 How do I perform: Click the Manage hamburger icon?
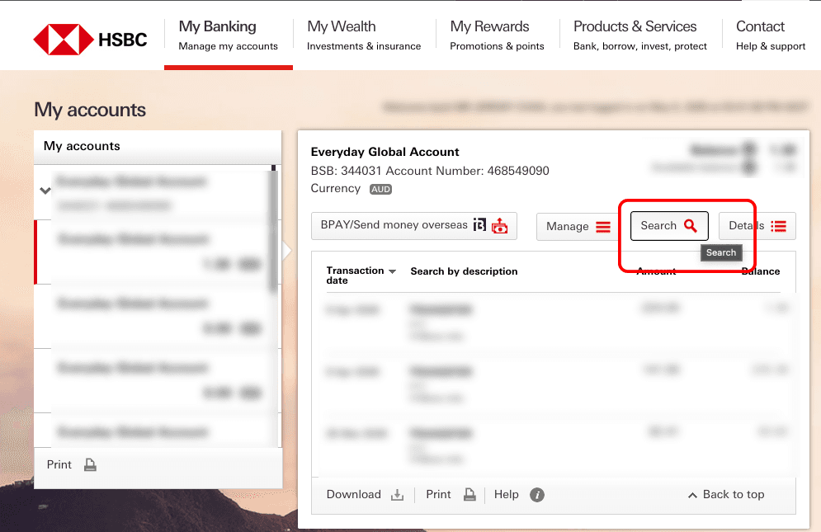click(603, 227)
